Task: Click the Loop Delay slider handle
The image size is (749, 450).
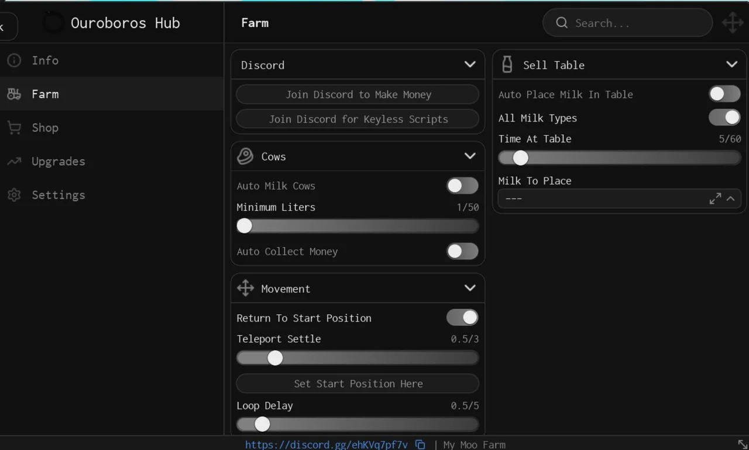Action: (x=262, y=424)
